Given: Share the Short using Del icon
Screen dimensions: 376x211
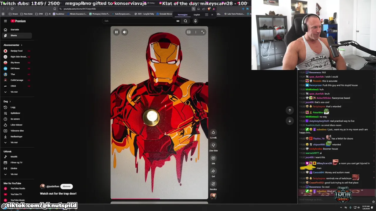Looking at the screenshot, I should (x=213, y=171).
